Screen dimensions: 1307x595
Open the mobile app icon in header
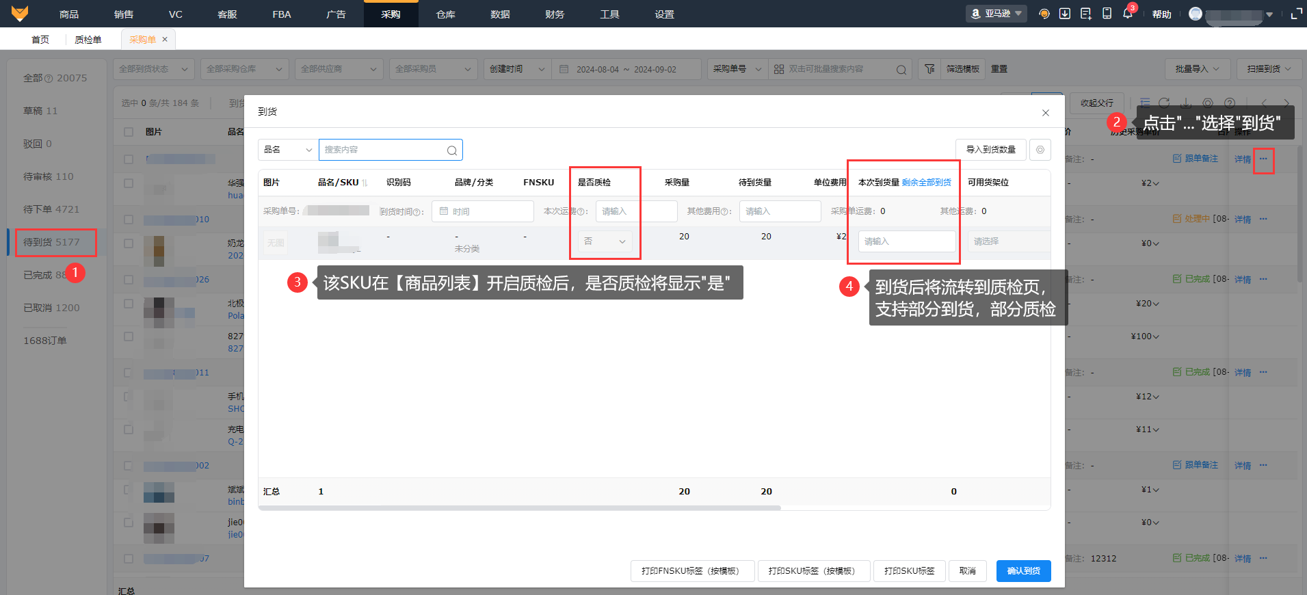1107,14
